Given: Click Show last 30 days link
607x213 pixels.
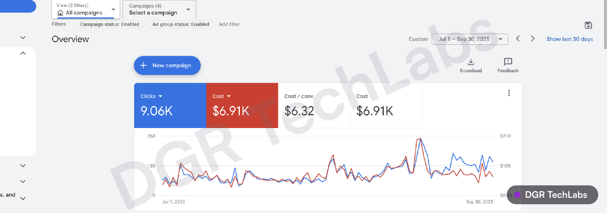Looking at the screenshot, I should click(x=570, y=39).
